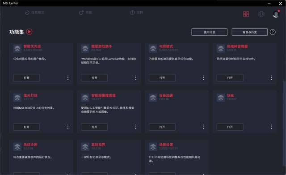The height and width of the screenshot is (175, 286).
Task: Click the layers icon on 系统诊断 card
Action: pos(17,147)
